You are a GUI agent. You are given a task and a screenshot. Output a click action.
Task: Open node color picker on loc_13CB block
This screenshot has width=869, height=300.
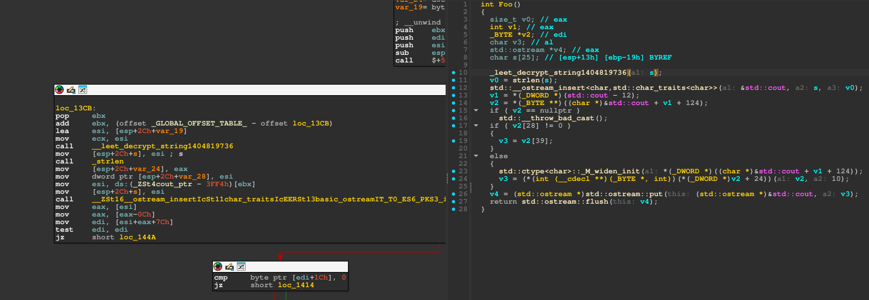[59, 90]
